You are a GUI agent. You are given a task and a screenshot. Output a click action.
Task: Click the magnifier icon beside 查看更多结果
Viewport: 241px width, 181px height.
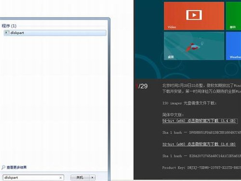tap(3, 167)
